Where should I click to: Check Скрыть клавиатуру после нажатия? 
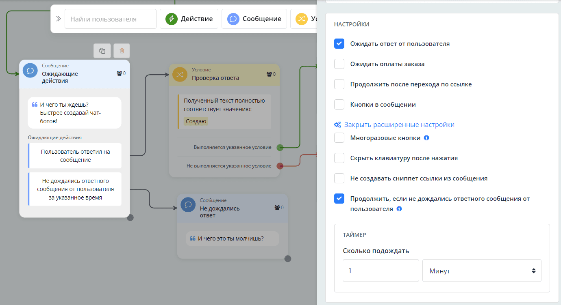click(x=339, y=158)
